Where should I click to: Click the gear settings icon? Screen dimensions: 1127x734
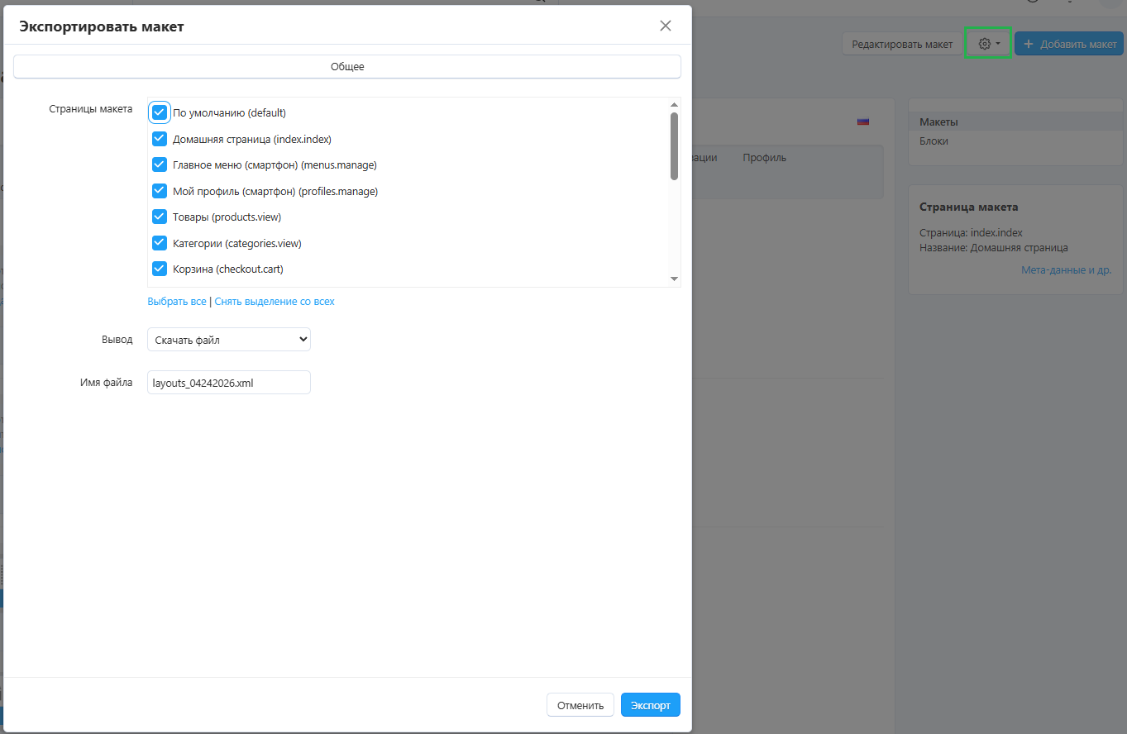tap(984, 44)
